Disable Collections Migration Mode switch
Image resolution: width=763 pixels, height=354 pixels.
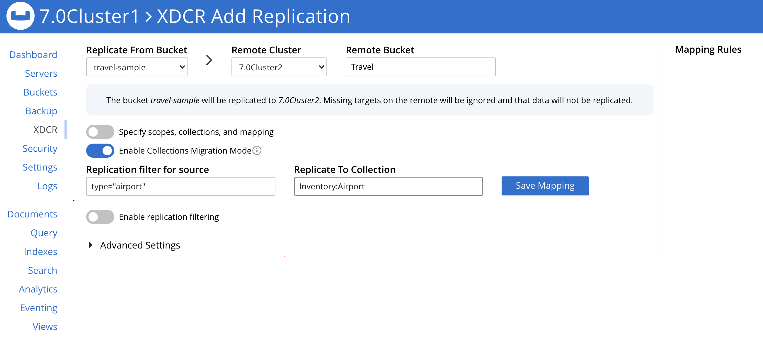tap(100, 151)
